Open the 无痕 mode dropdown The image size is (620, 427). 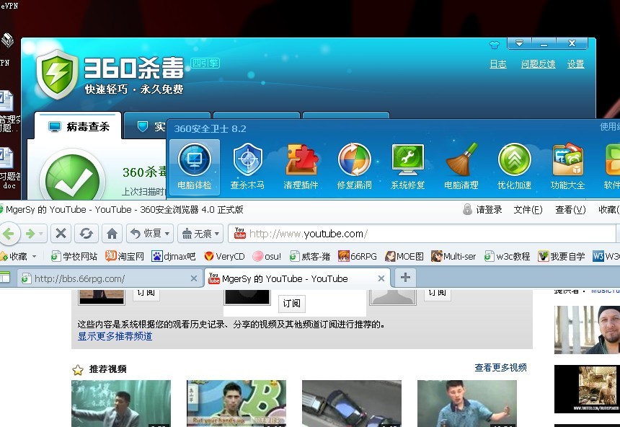coord(217,234)
